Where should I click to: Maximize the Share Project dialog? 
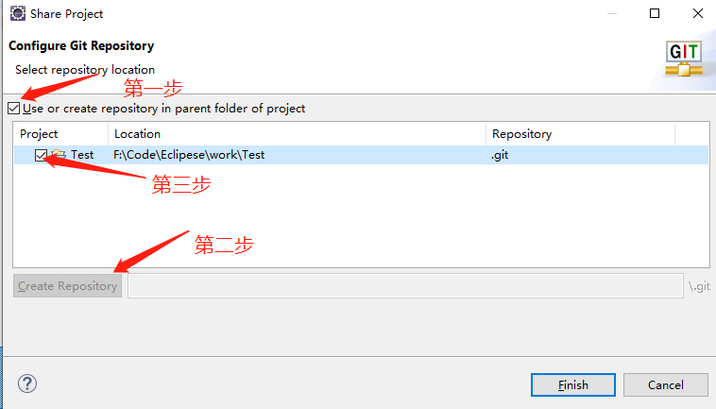tap(655, 14)
